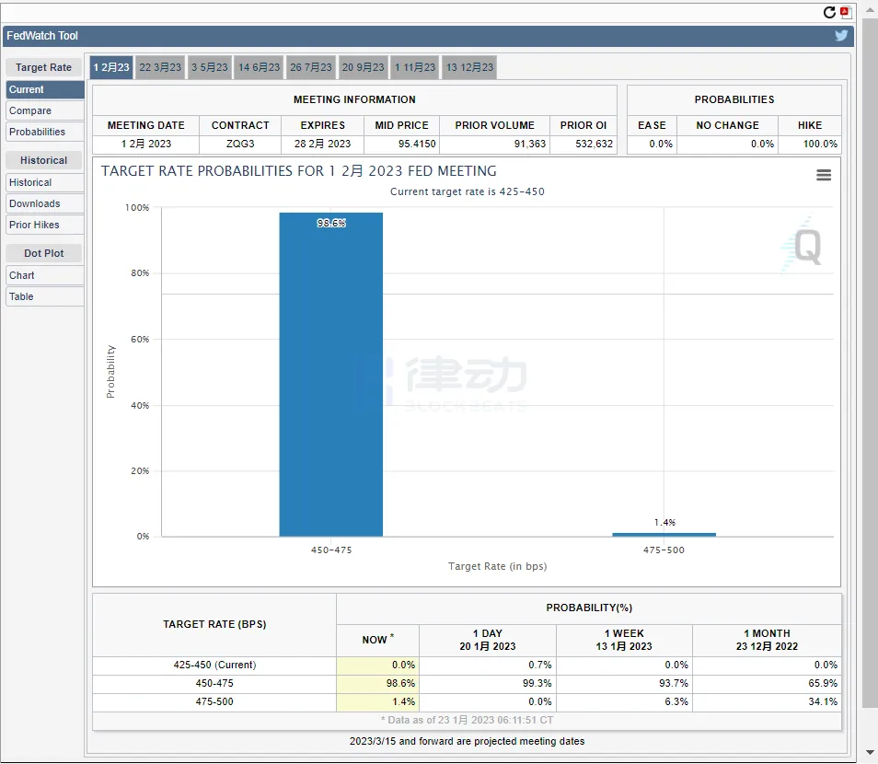Select the 14 6月23 meeting tab

pyautogui.click(x=260, y=67)
